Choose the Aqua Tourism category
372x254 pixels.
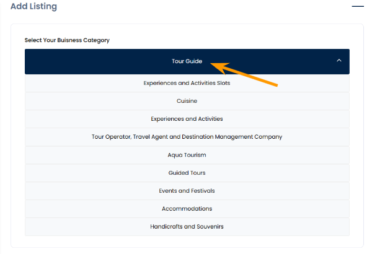(187, 155)
